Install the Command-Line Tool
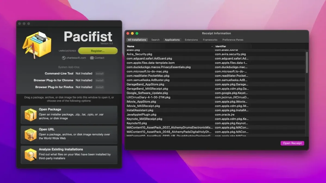 pyautogui.click(x=99, y=74)
